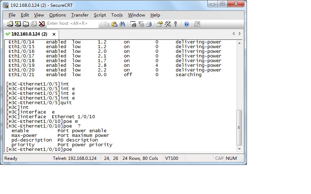Open Session Options icon

point(159,24)
